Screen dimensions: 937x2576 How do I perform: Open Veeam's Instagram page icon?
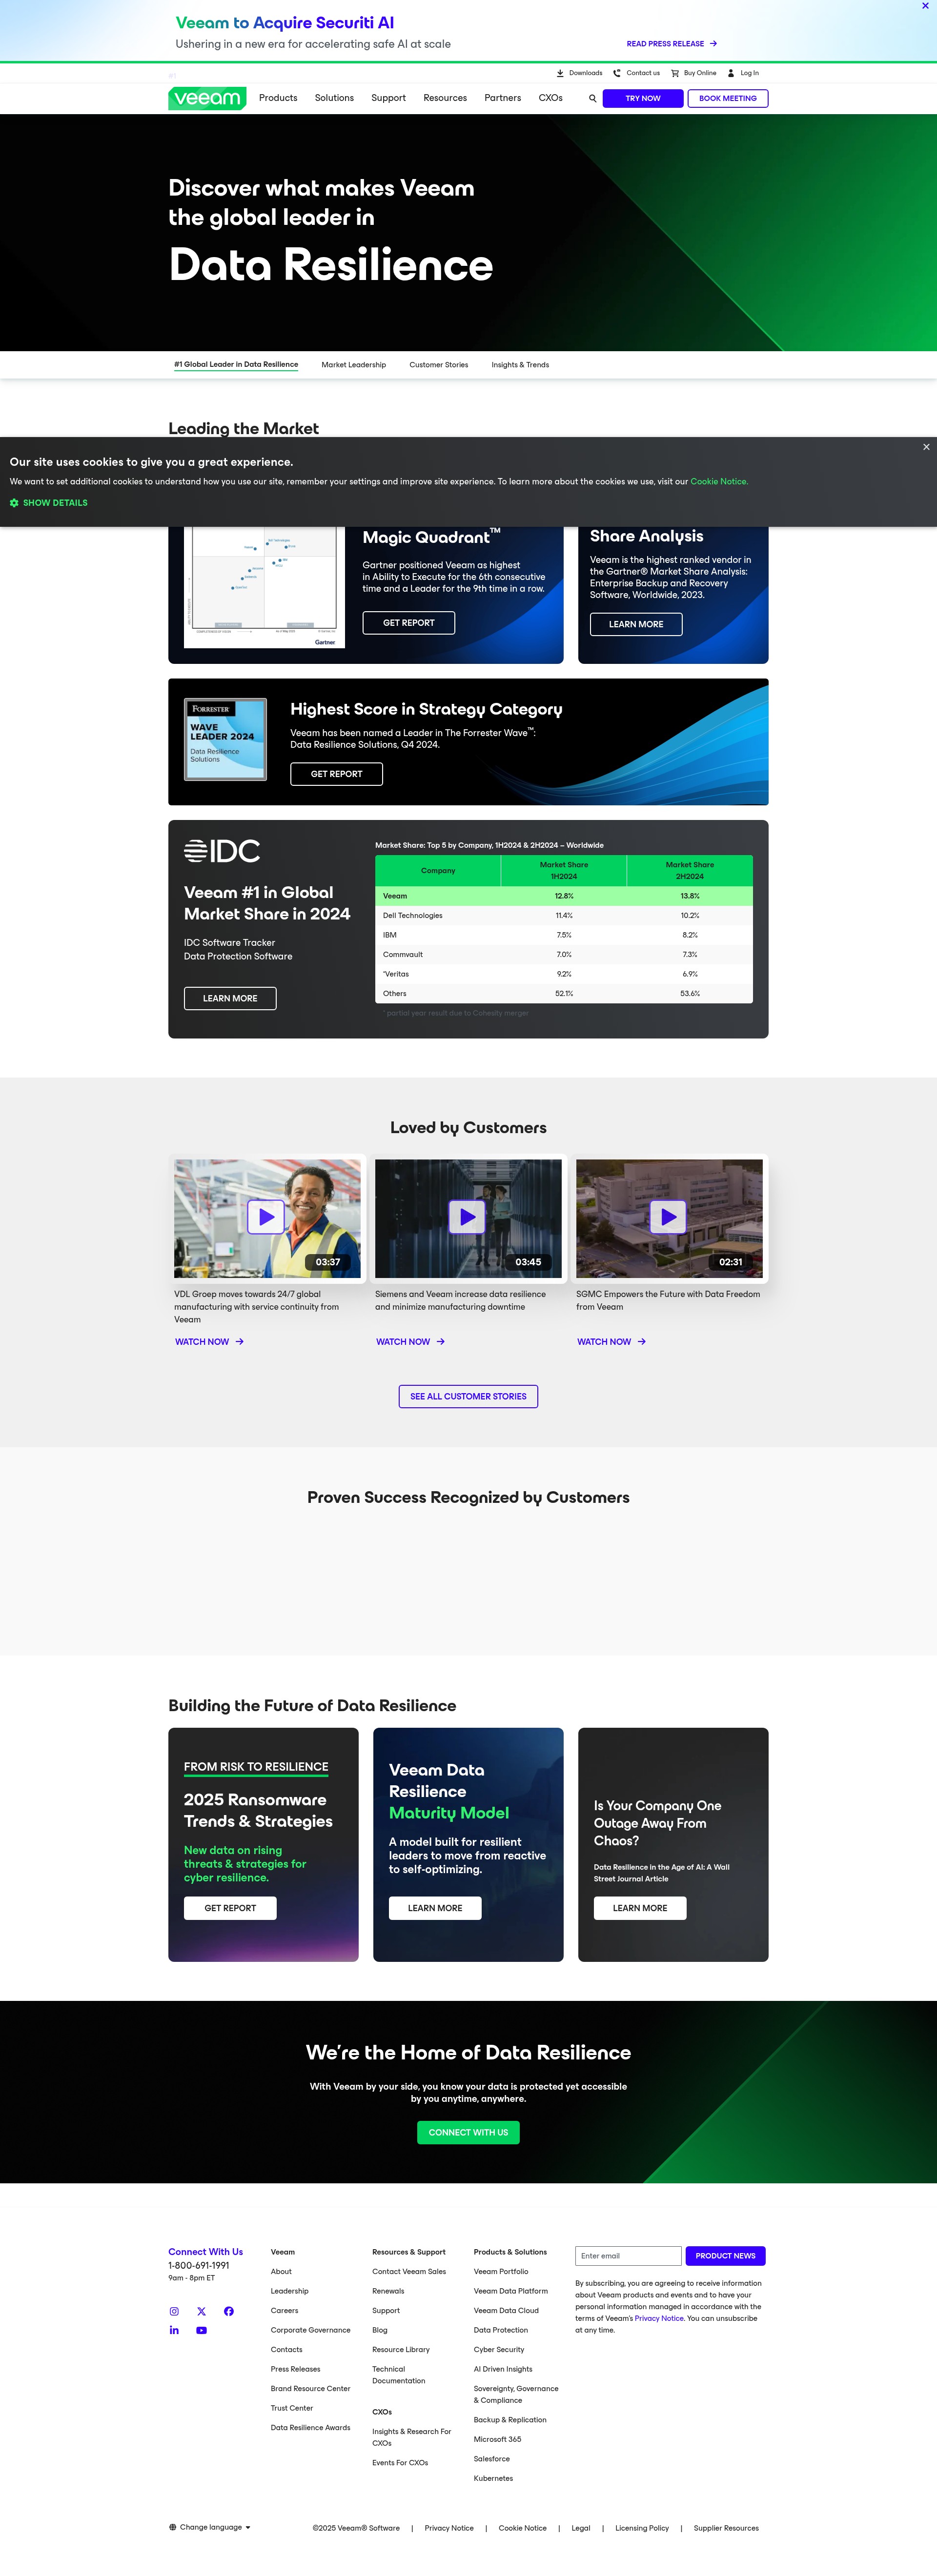[174, 2311]
